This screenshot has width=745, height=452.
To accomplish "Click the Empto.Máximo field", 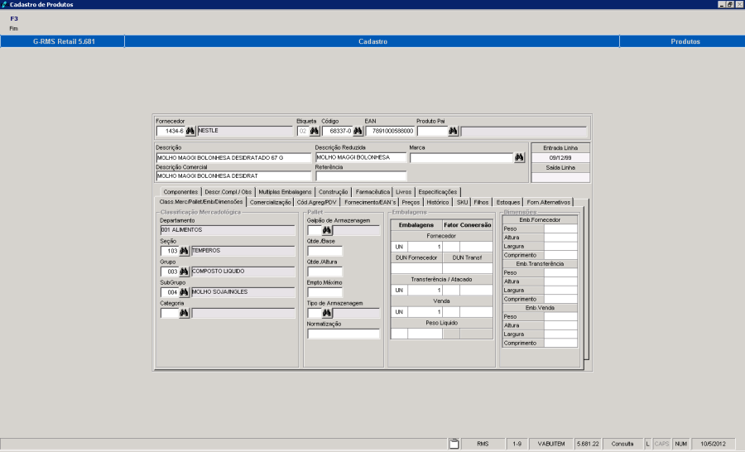I will pos(324,293).
